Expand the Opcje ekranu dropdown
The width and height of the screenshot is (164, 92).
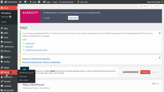point(145,6)
